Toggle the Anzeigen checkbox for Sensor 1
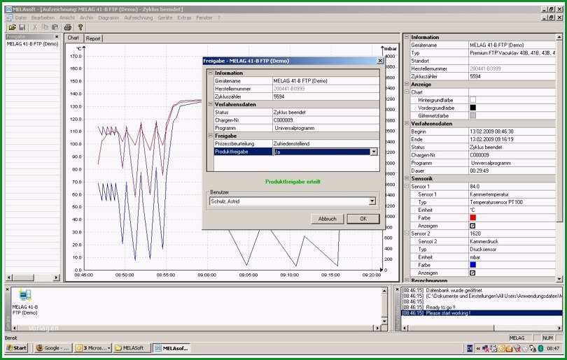The height and width of the screenshot is (360, 567). click(x=472, y=226)
